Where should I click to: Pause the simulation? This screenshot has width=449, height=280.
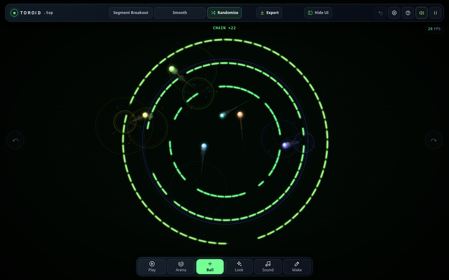pyautogui.click(x=435, y=13)
